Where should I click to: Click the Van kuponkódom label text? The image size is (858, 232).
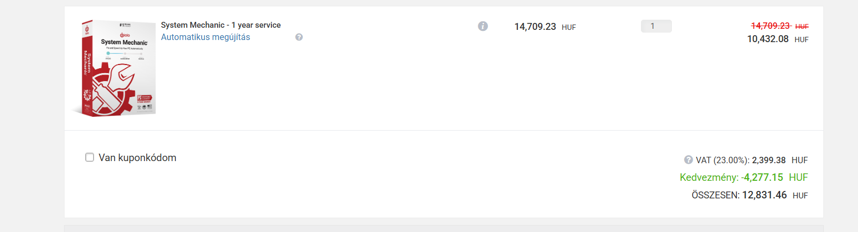137,158
